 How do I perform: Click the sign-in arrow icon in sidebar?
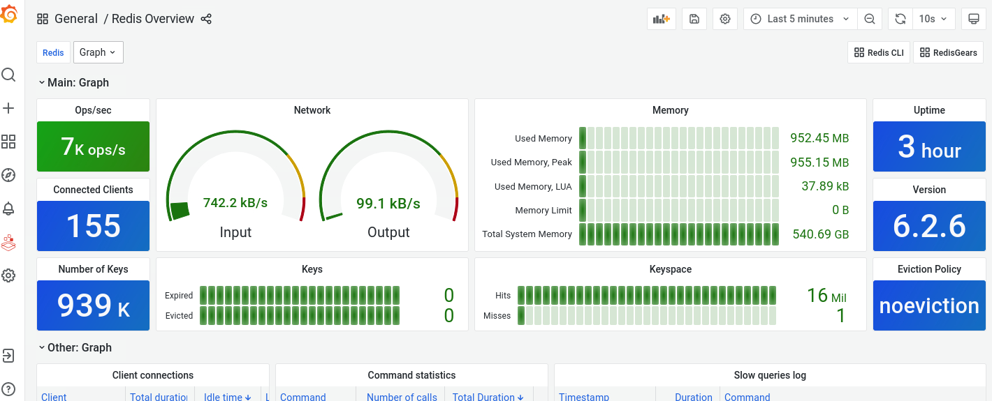pyautogui.click(x=8, y=356)
